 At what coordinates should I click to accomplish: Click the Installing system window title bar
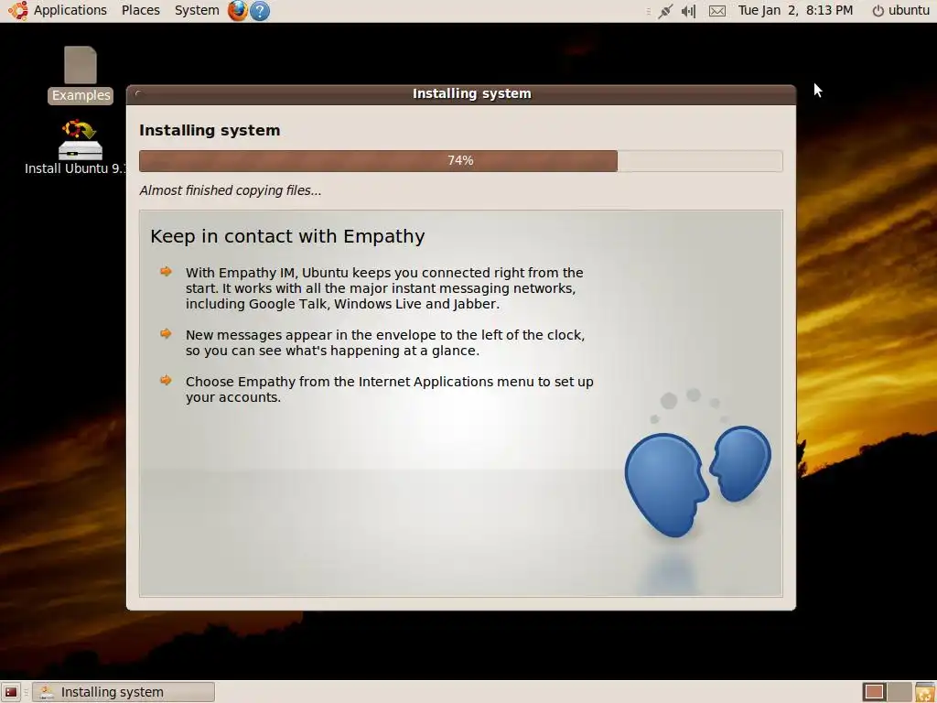point(461,94)
